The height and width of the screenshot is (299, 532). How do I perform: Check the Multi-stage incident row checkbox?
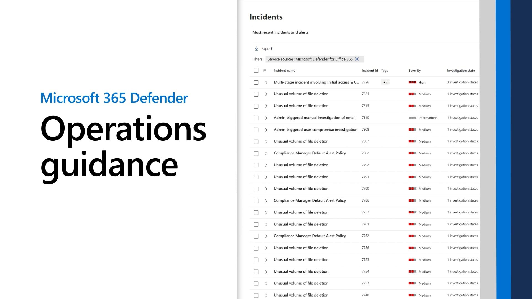(x=256, y=83)
